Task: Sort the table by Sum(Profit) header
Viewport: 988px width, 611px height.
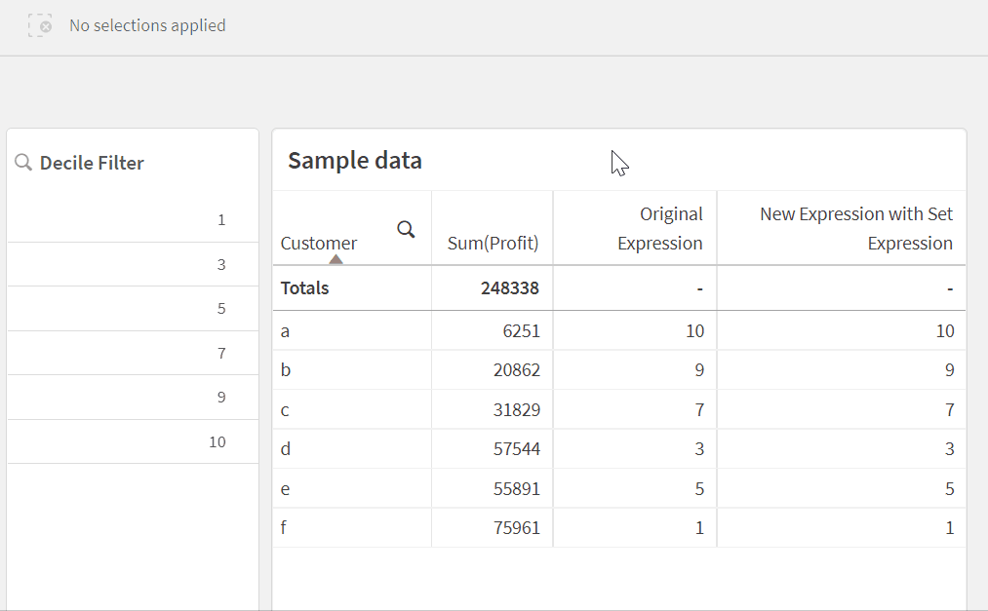Action: coord(493,243)
